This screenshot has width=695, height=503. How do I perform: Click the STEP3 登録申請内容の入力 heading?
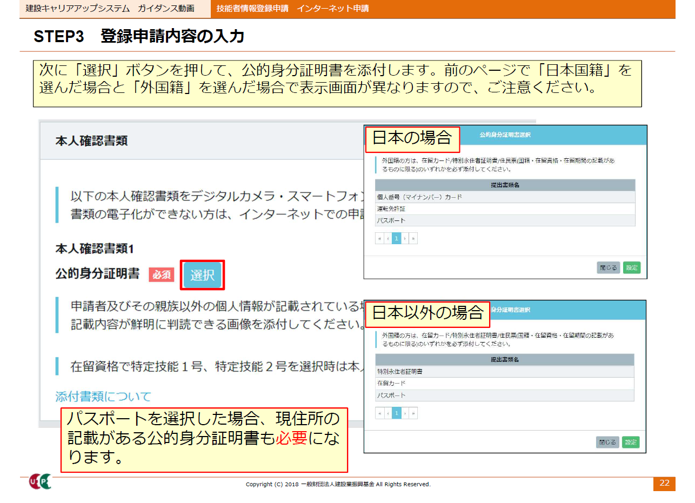139,36
